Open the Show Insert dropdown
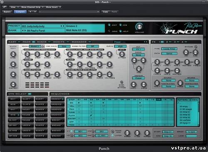 [53, 7]
